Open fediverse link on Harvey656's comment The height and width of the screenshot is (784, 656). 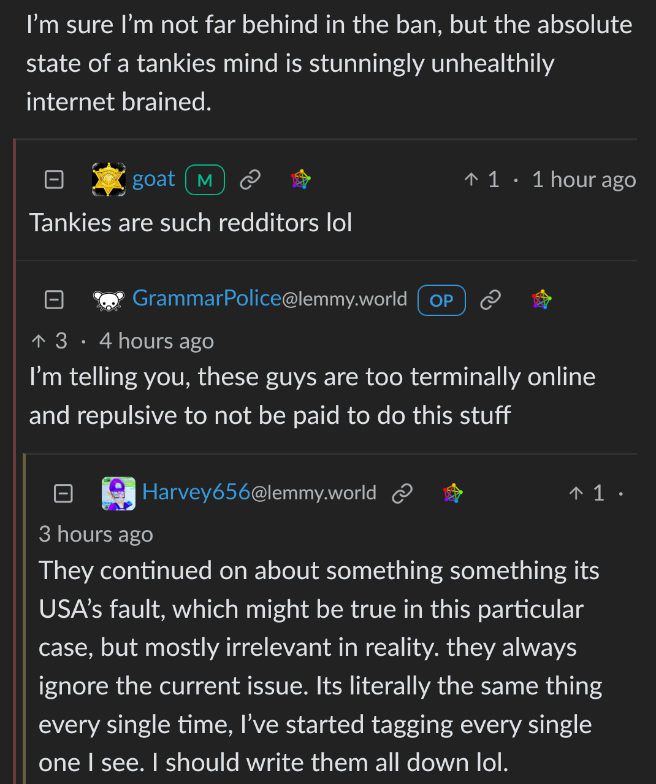[453, 493]
